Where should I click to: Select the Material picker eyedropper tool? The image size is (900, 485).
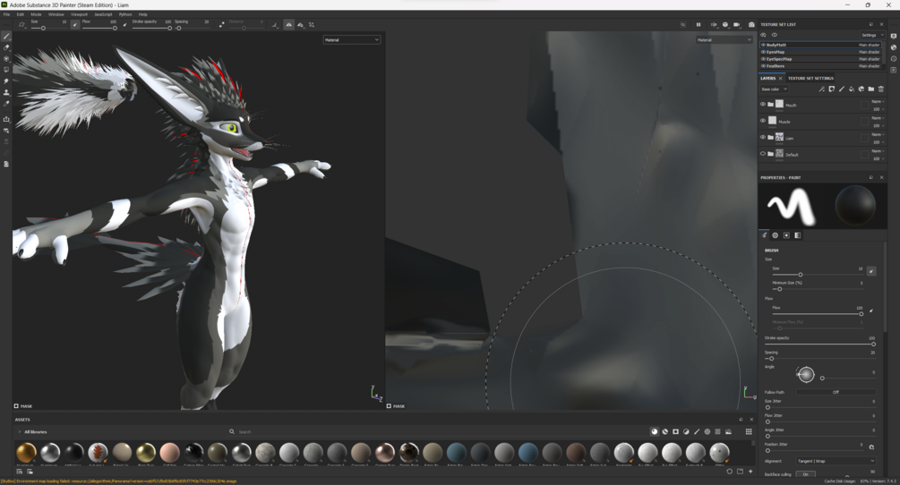pos(6,104)
